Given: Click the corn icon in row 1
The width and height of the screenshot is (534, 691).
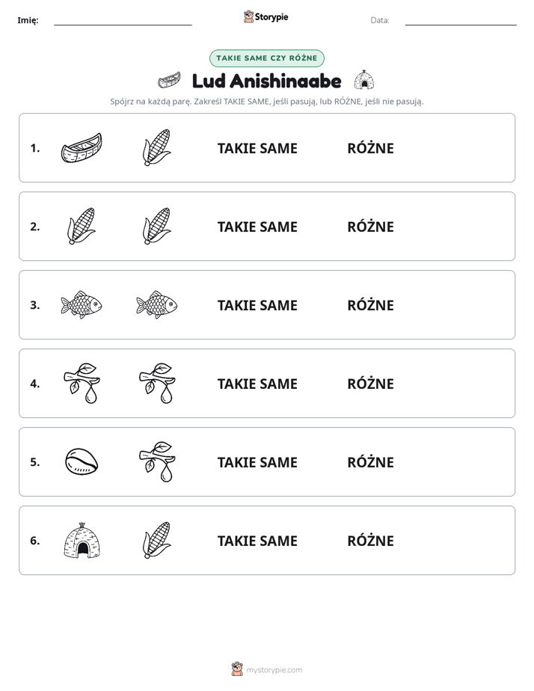Looking at the screenshot, I should (157, 147).
